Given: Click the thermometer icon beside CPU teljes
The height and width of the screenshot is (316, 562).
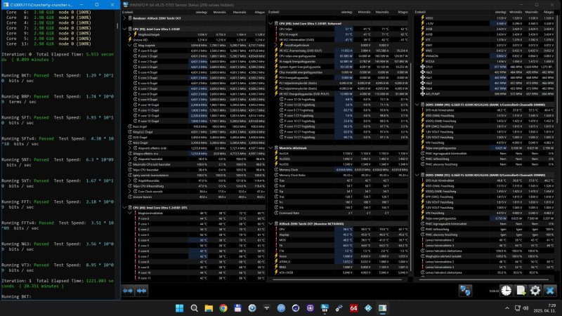Looking at the screenshot, I should pyautogui.click(x=276, y=29).
